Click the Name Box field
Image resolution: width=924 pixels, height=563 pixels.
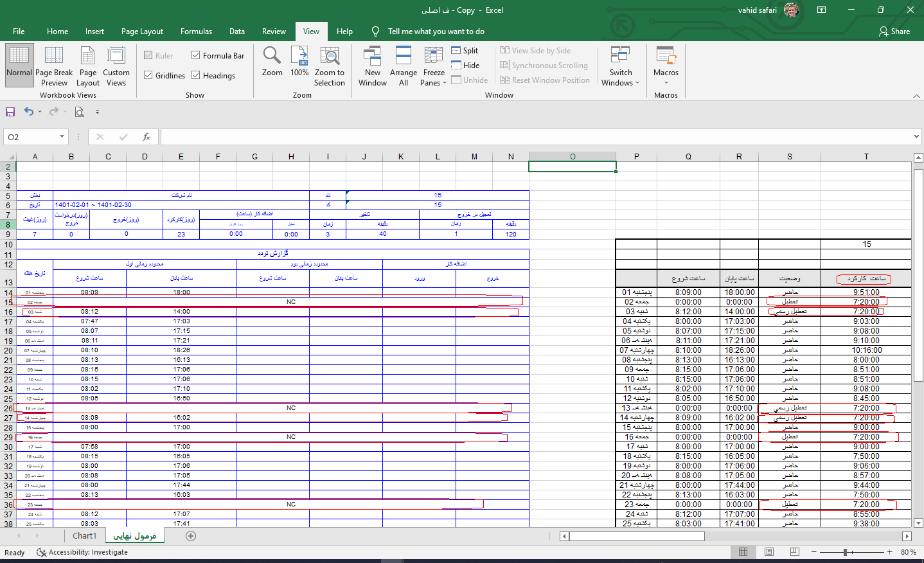click(31, 137)
